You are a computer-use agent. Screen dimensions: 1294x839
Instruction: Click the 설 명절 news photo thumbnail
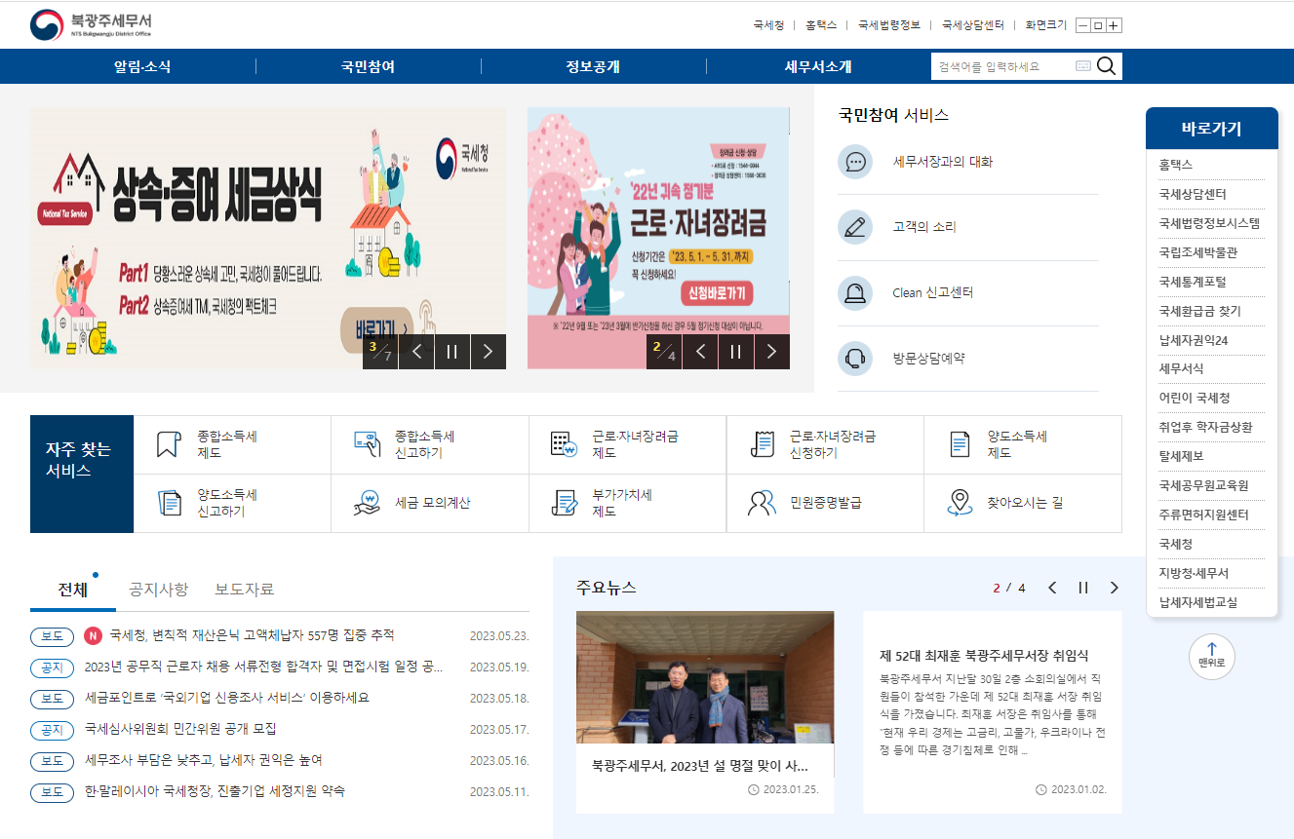point(705,677)
